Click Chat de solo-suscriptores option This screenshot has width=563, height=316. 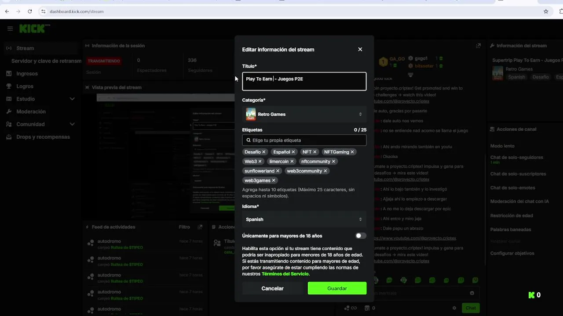518,174
